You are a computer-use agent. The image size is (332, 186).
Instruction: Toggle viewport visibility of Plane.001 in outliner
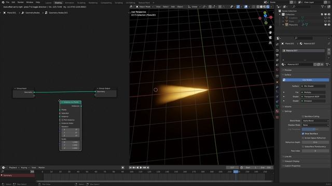[x=326, y=25]
